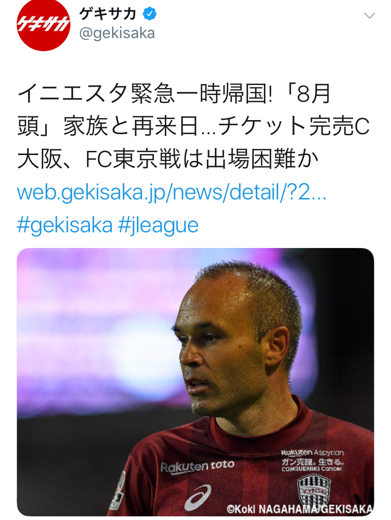391x520 pixels.
Task: Click the Rakuten Aspyrian Conquering Cancer patch
Action: 312,460
